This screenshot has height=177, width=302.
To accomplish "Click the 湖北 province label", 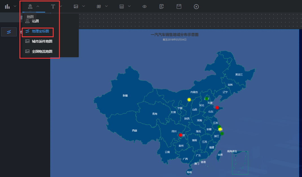I will click(198, 131).
